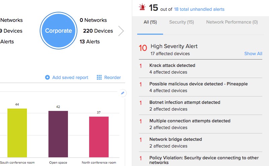This screenshot has height=166, width=269.
Task: Go to next location using right chevron
Action: (x=121, y=31)
